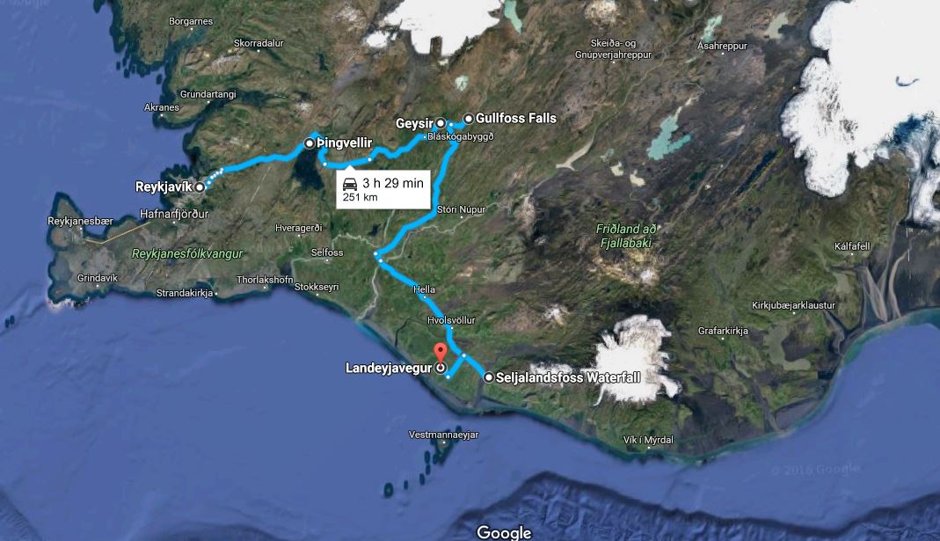This screenshot has width=940, height=541.
Task: Click the Vestmannaeyjar island label
Action: pyautogui.click(x=444, y=435)
